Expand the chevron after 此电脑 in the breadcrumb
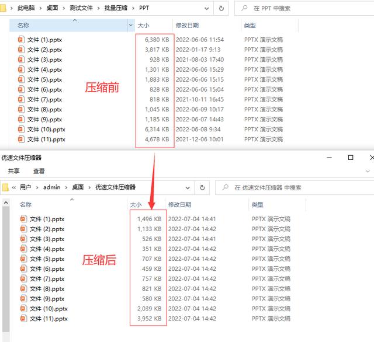The width and height of the screenshot is (374, 342). [40, 8]
